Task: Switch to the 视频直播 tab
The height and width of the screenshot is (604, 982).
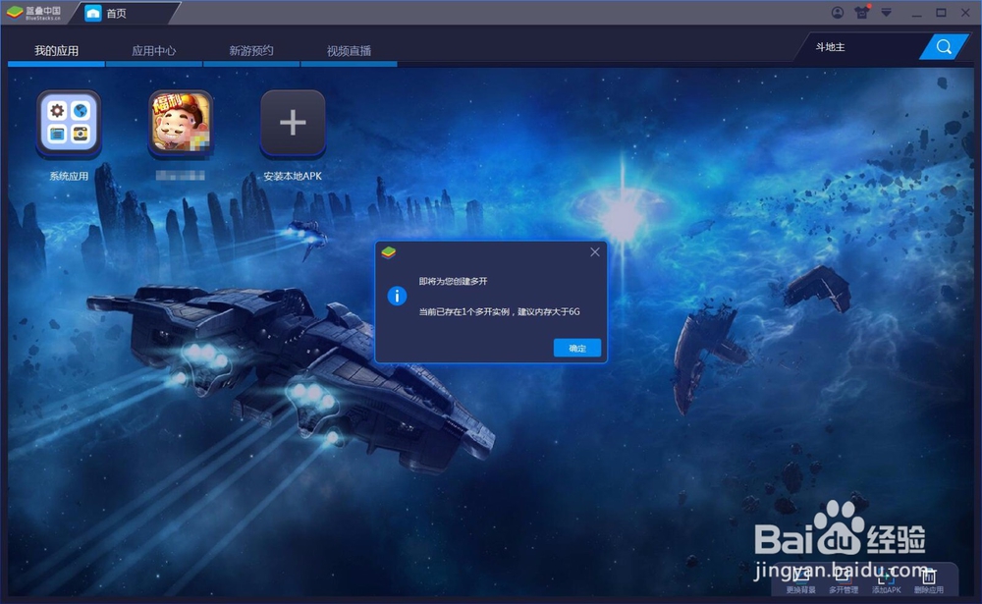Action: (x=349, y=51)
